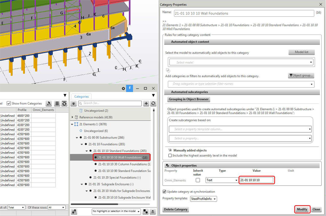This screenshot has height=216, width=326.
Task: Click the add category plus icon
Action: coord(146,103)
